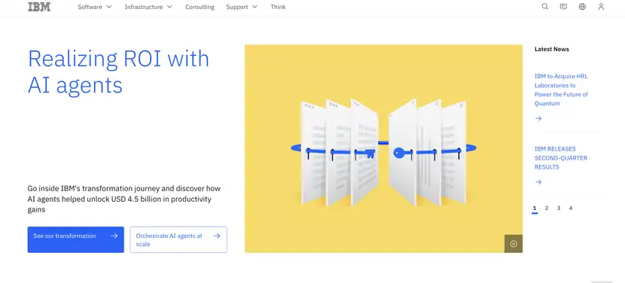Open the Consulting nav item
Image resolution: width=625 pixels, height=283 pixels.
[200, 7]
